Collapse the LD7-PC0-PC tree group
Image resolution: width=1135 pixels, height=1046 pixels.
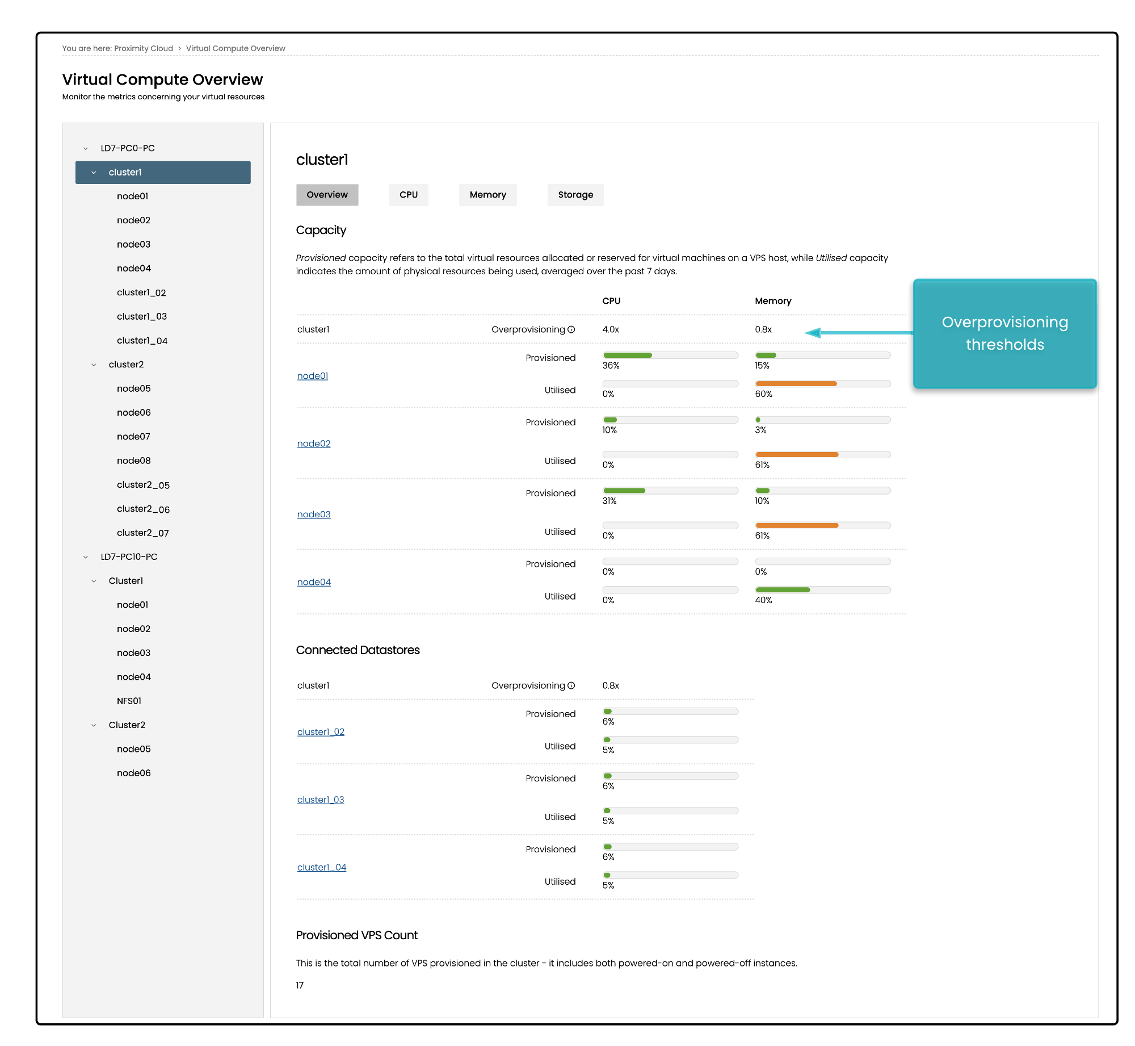pyautogui.click(x=86, y=148)
